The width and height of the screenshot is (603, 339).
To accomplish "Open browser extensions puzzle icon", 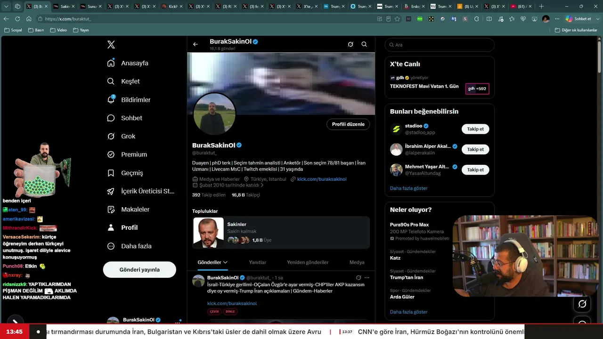I will (477, 19).
